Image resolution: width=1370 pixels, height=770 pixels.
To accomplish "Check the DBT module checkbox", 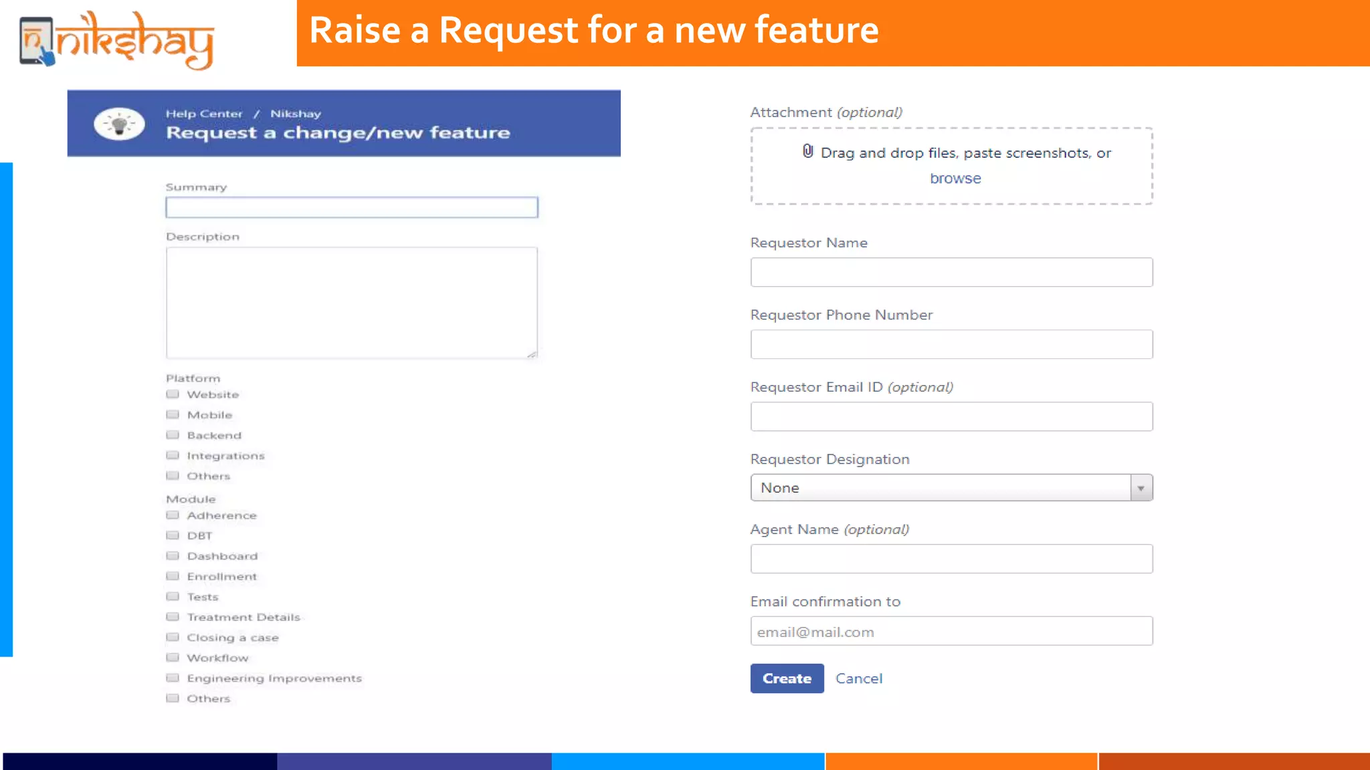I will tap(173, 536).
